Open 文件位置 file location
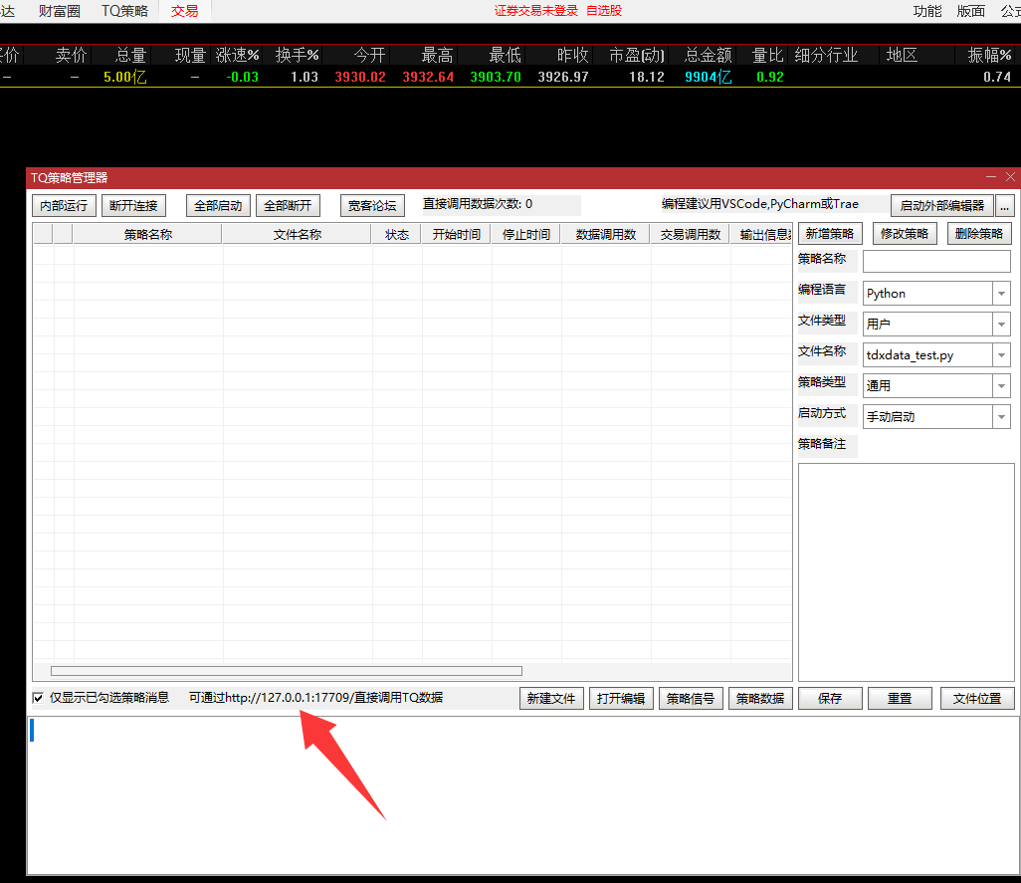This screenshot has width=1021, height=883. [x=977, y=699]
